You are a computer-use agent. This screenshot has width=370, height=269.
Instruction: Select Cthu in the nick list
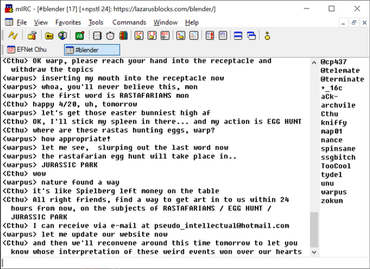click(x=329, y=114)
